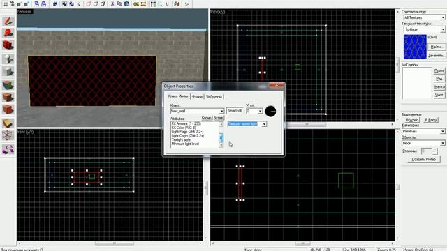The image size is (447, 251).
Task: Click the cut scissors toolbar icon
Action: (112, 4)
